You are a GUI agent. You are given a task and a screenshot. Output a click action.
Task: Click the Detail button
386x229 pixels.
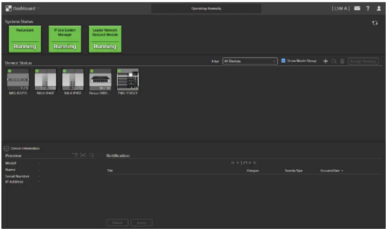[x=117, y=223]
